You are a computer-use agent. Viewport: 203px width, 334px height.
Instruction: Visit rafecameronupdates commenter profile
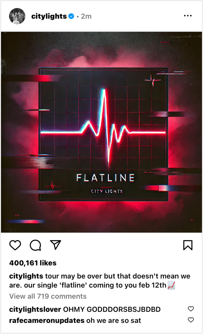click(47, 320)
